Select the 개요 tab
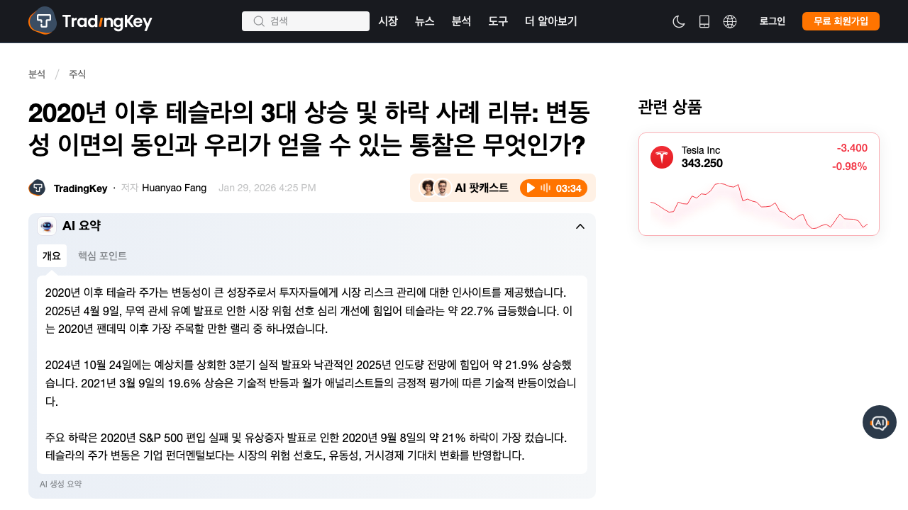Viewport: 908px width, 510px height. 52,256
